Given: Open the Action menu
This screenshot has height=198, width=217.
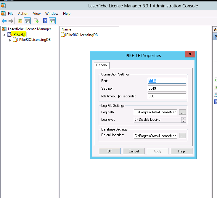Looking at the screenshot, I should pyautogui.click(x=23, y=14).
